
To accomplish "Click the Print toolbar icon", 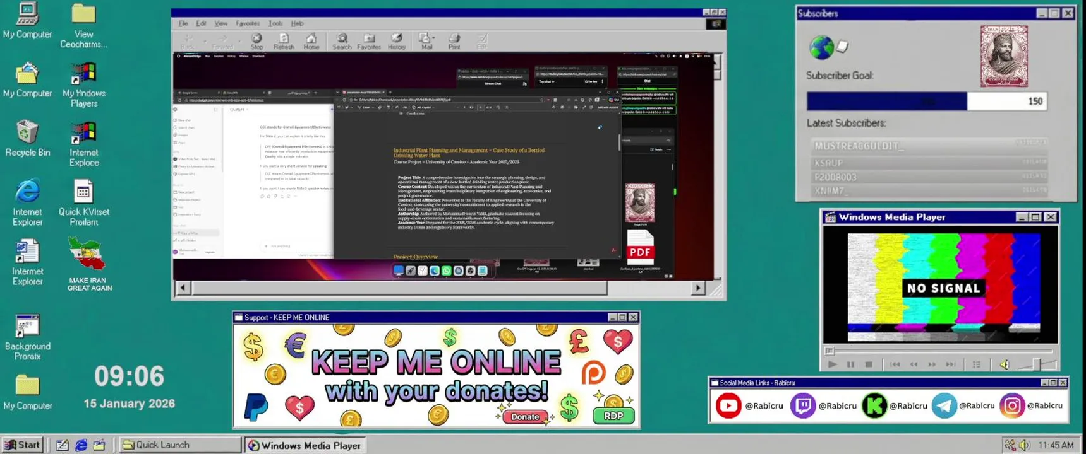I will [x=454, y=42].
